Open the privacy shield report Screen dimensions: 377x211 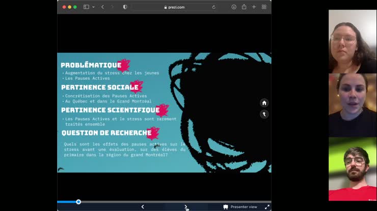click(x=125, y=7)
